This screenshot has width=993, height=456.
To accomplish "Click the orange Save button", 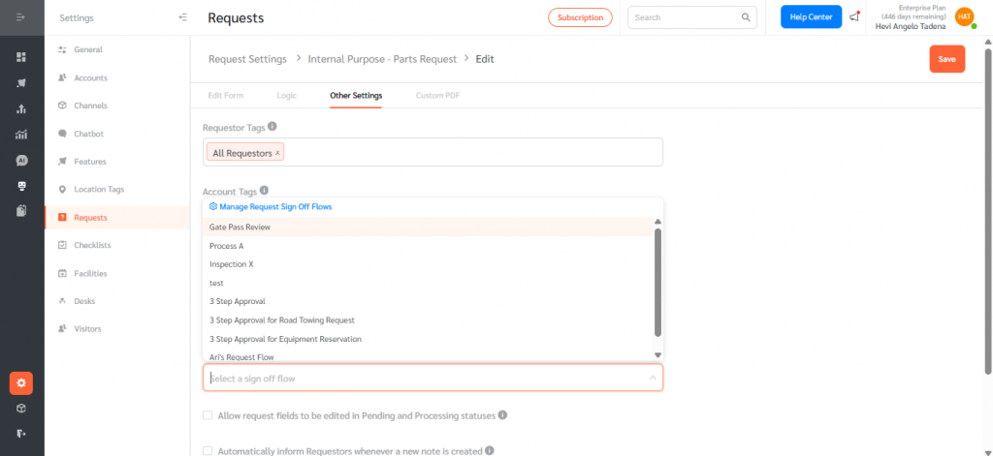I will pyautogui.click(x=946, y=59).
